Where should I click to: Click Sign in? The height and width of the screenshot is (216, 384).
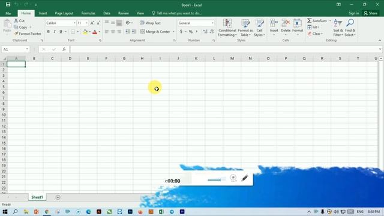tap(353, 13)
